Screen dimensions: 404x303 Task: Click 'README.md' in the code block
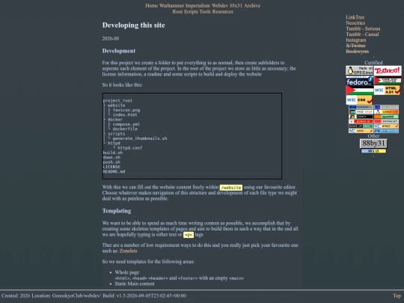pyautogui.click(x=114, y=171)
